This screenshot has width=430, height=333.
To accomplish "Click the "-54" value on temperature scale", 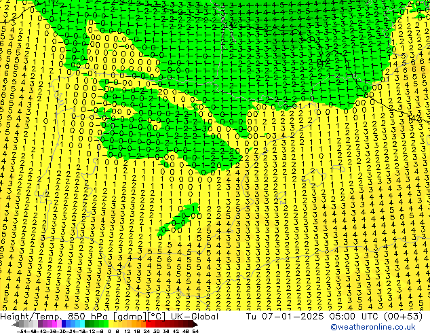I will (x=22, y=331).
